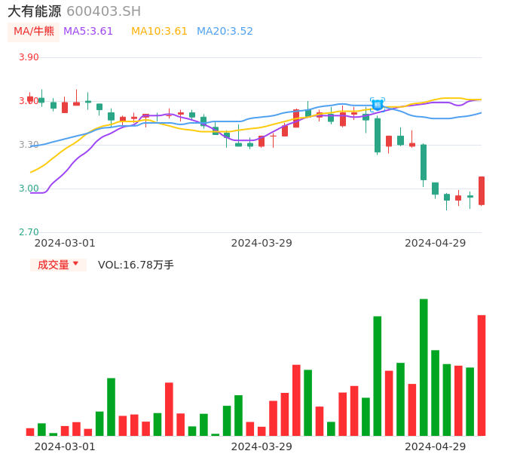Click the MA20:3.52 legend label
Image resolution: width=517 pixels, height=457 pixels.
tap(225, 32)
